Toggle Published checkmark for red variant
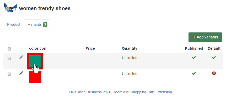Screen dimensions: 226x97 tap(194, 73)
